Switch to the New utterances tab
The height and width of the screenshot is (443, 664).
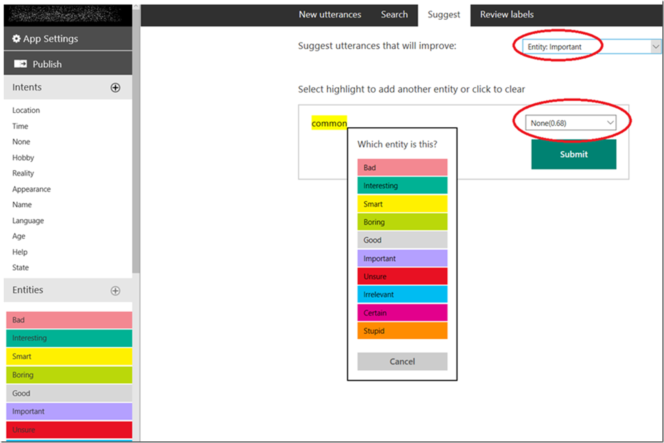click(x=330, y=15)
